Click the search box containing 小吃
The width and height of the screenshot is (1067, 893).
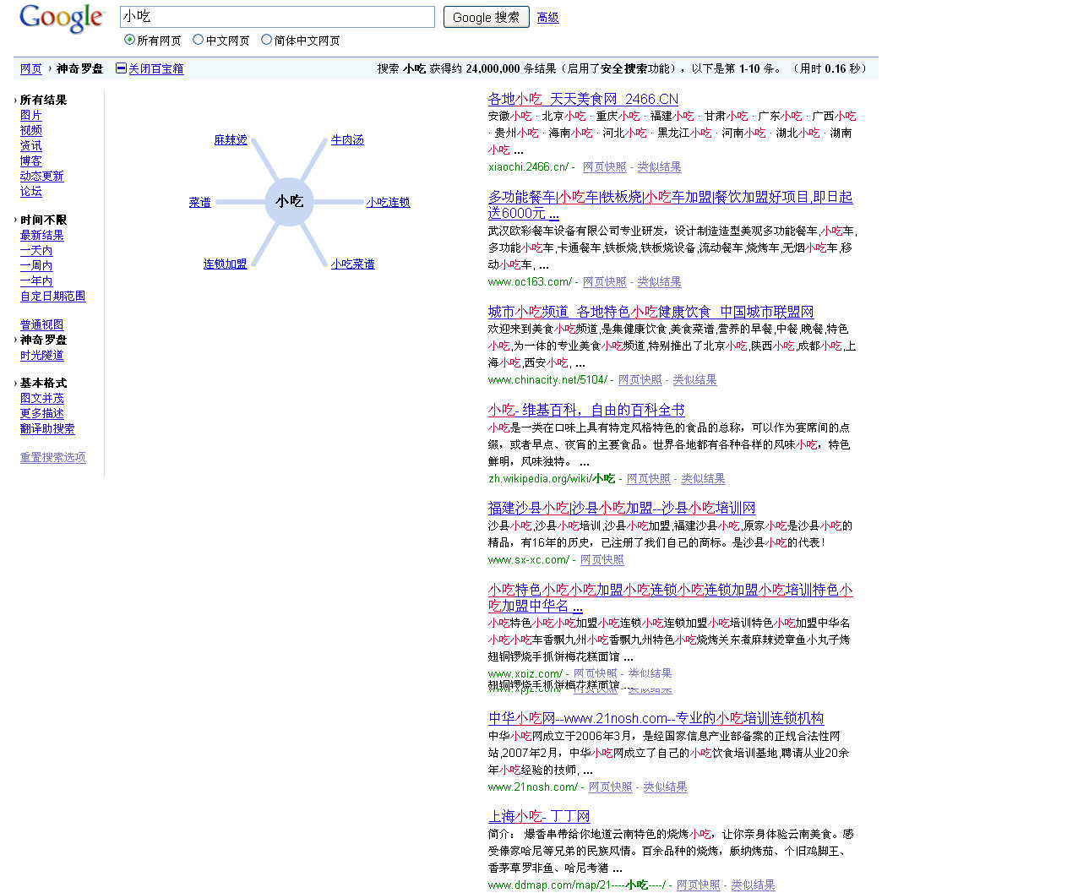click(277, 17)
